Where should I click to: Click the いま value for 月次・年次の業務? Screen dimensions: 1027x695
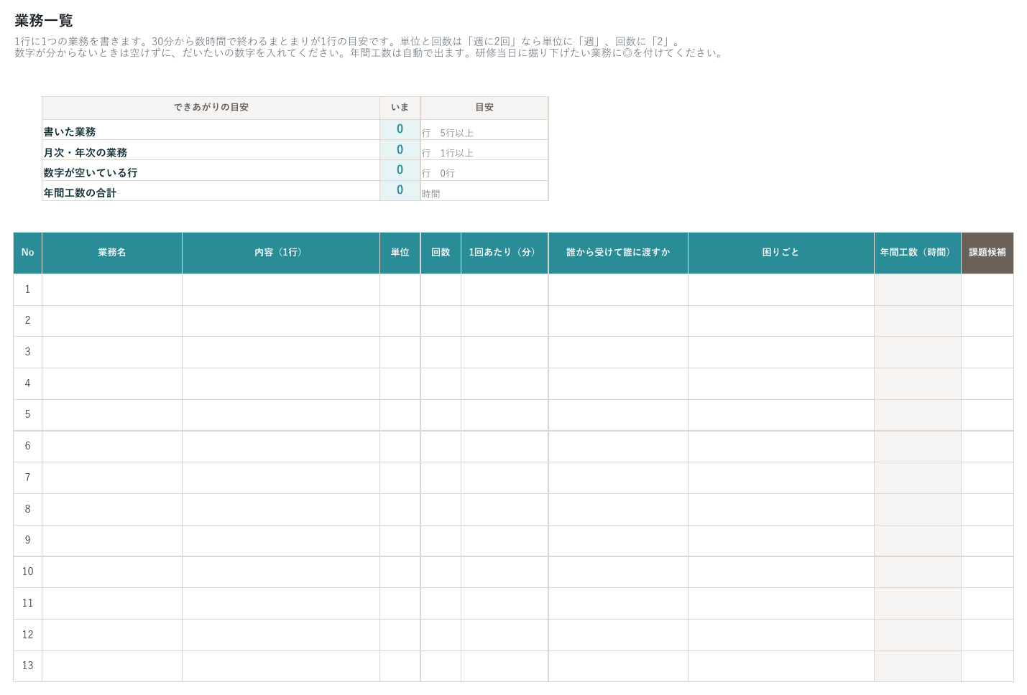tap(400, 150)
